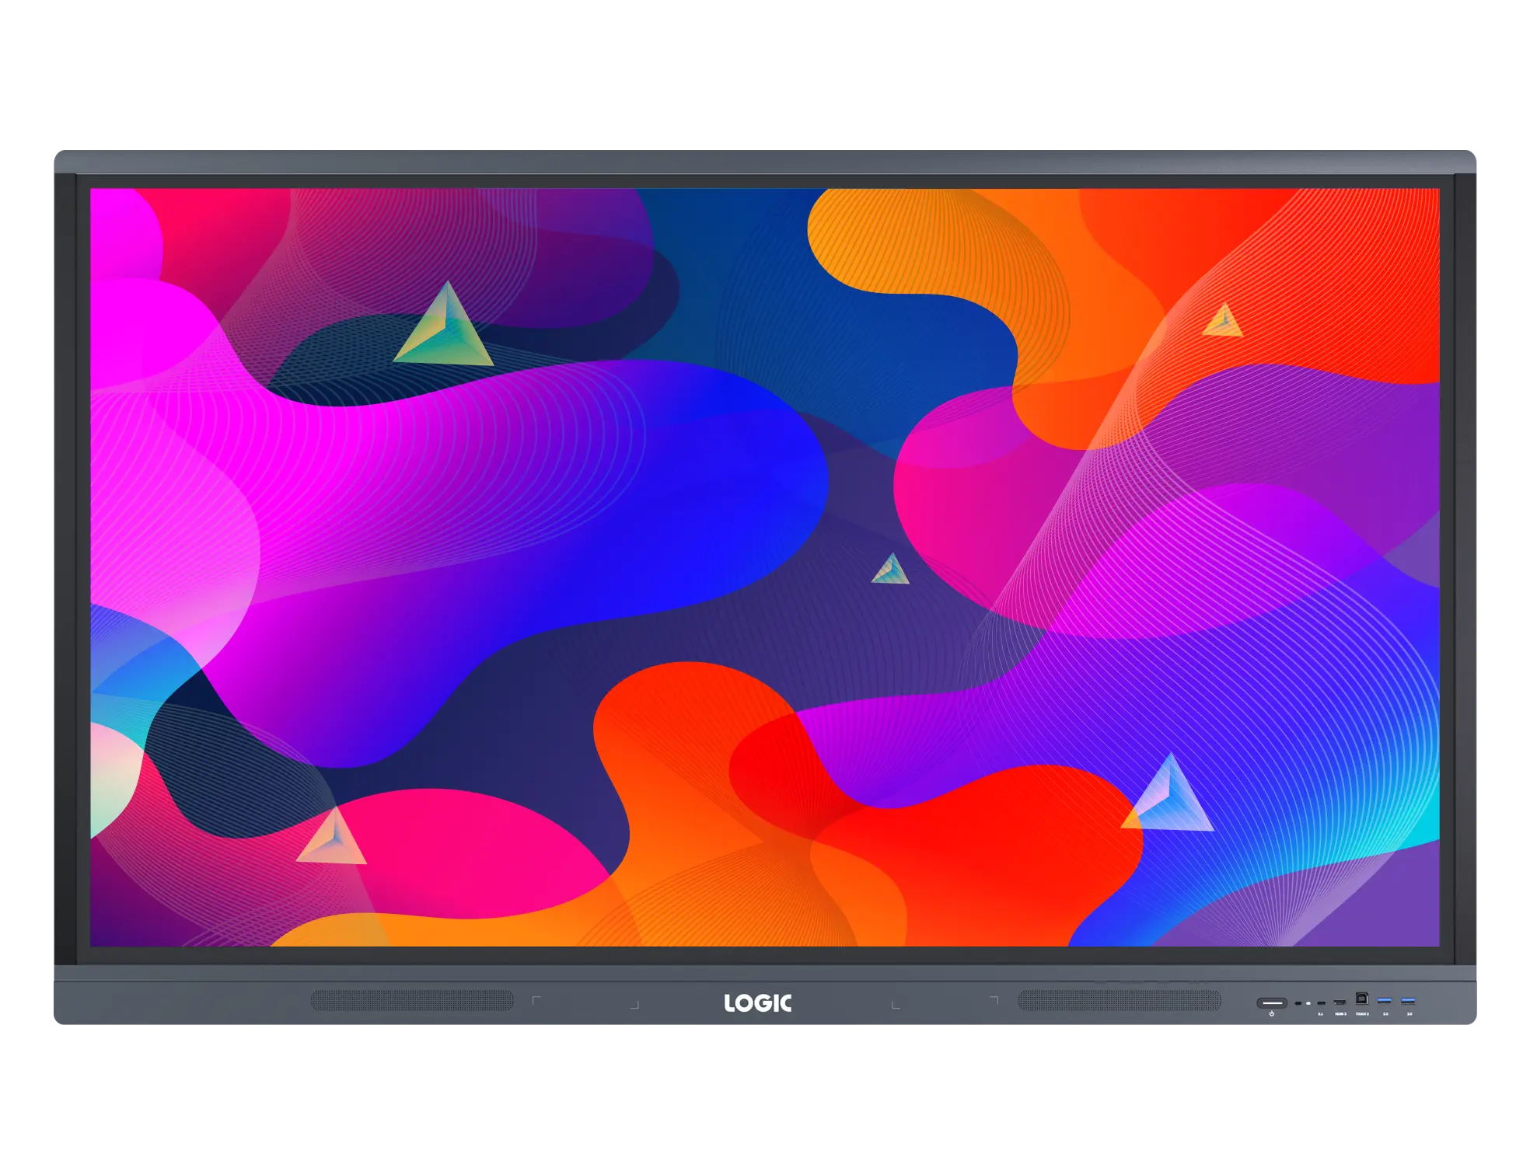Screen dimensions: 1530x1175
Task: Click the TOUCH 2 USB-B port
Action: 1362,999
